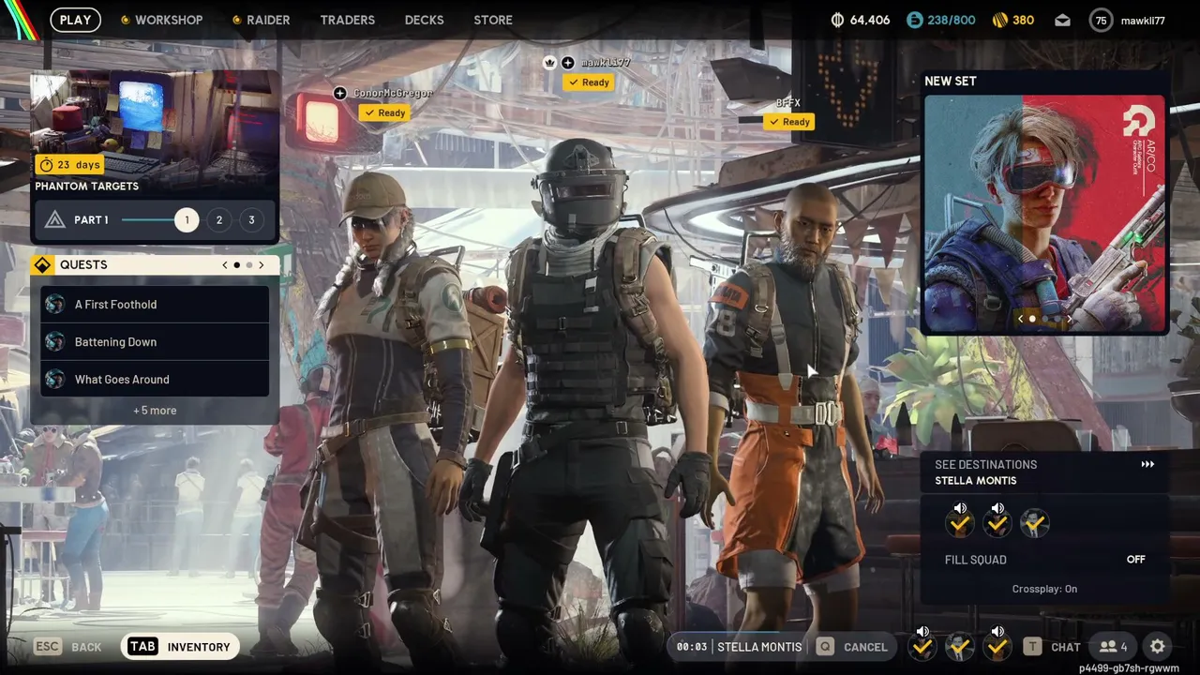Click the Q key icon beside Cancel

(x=825, y=647)
